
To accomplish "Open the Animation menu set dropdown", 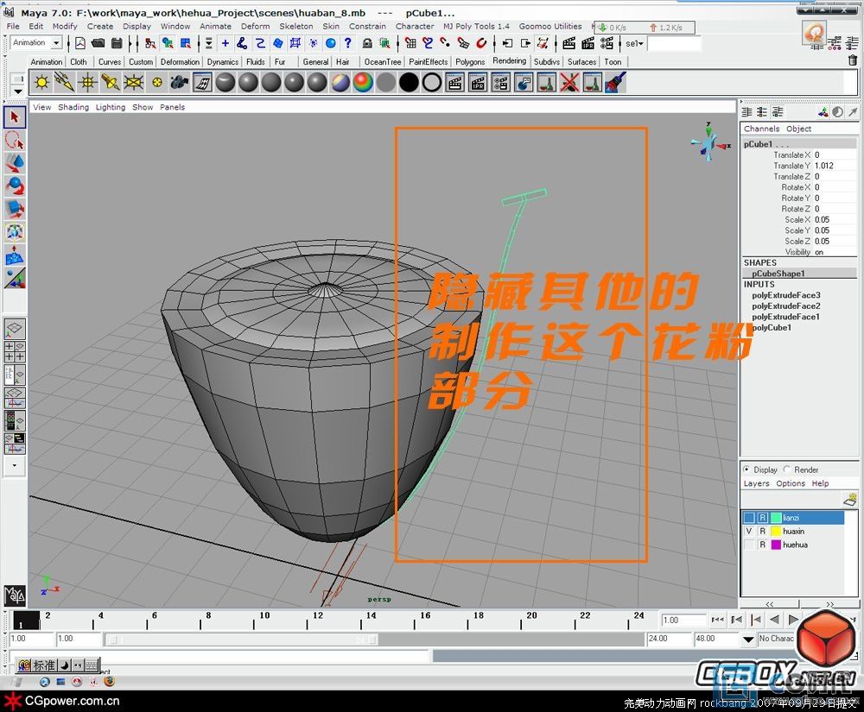I will click(x=56, y=42).
